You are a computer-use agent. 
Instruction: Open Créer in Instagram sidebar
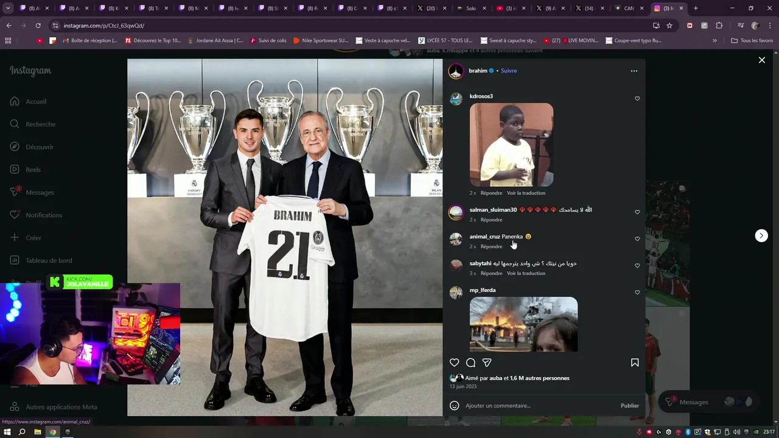26,238
